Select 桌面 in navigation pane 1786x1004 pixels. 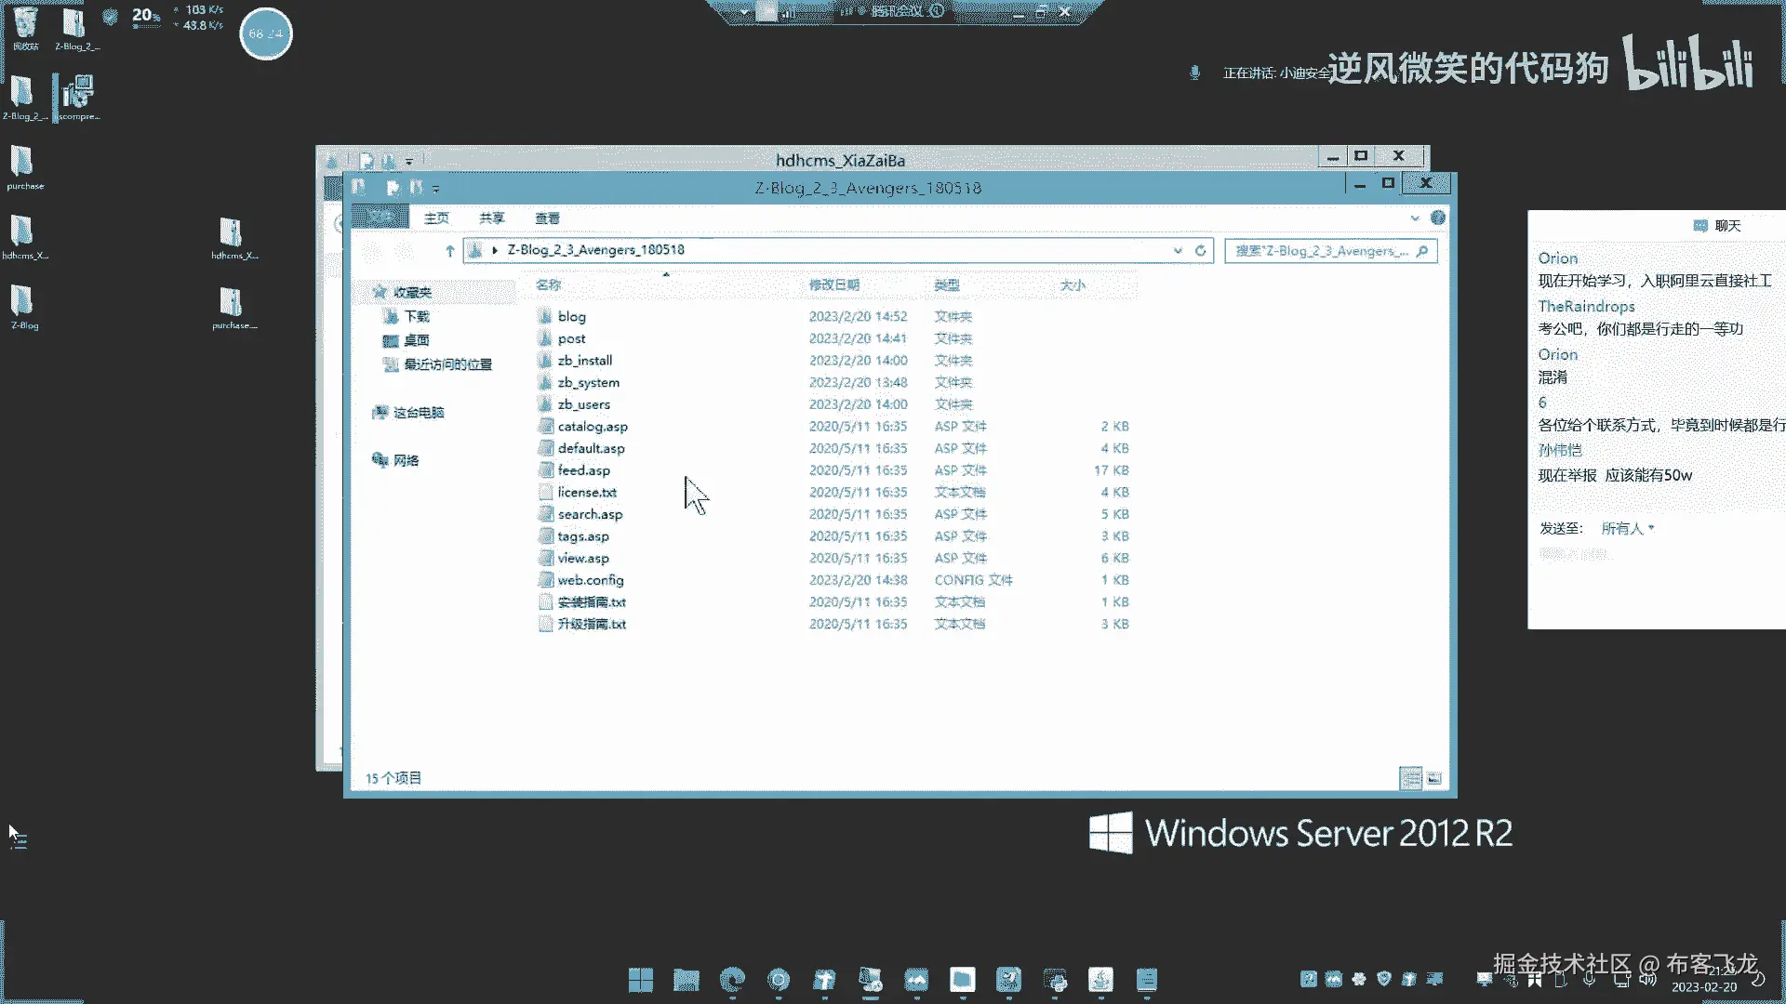coord(416,340)
